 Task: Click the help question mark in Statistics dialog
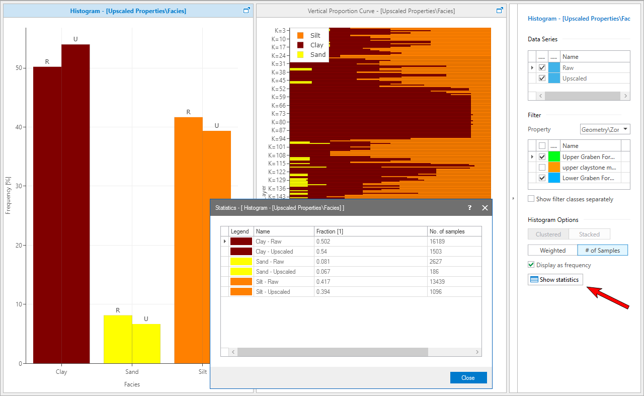[x=470, y=208]
